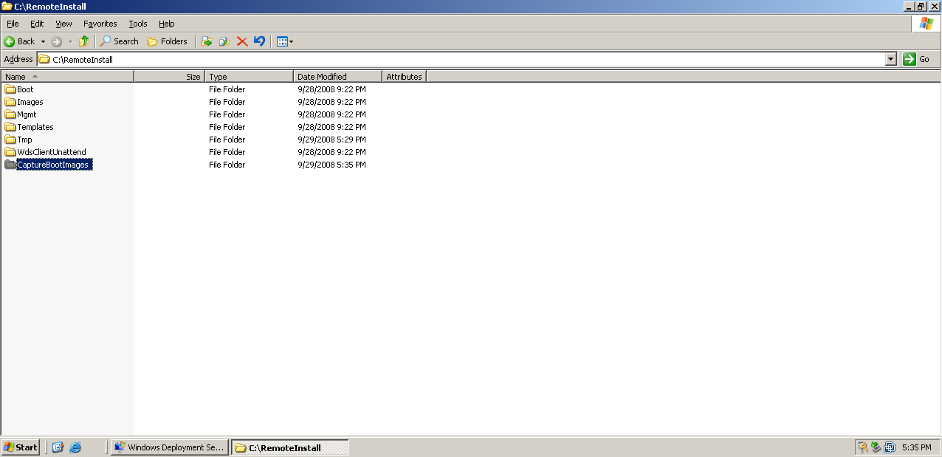Switch to Windows Deployment Services taskbar button
The width and height of the screenshot is (942, 457).
click(169, 447)
